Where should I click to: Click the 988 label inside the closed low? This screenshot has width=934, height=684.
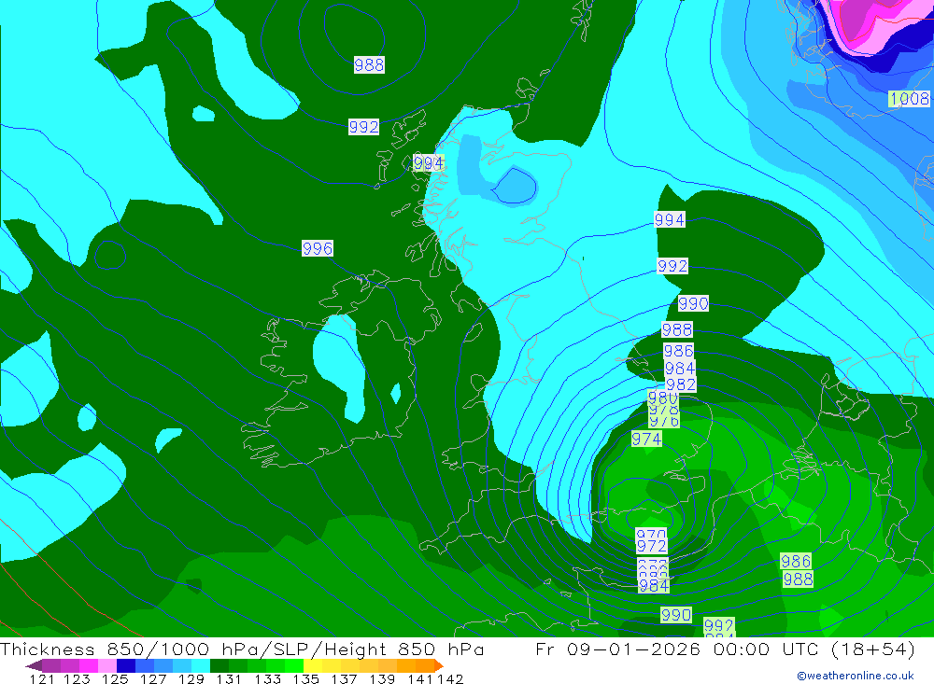369,65
